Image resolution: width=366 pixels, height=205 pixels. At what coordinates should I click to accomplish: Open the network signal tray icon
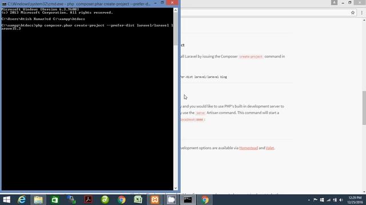[x=328, y=200]
